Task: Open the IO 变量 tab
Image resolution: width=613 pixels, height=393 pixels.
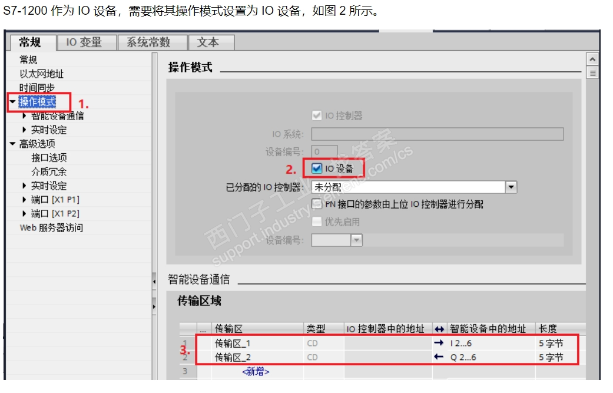Action: pyautogui.click(x=87, y=42)
